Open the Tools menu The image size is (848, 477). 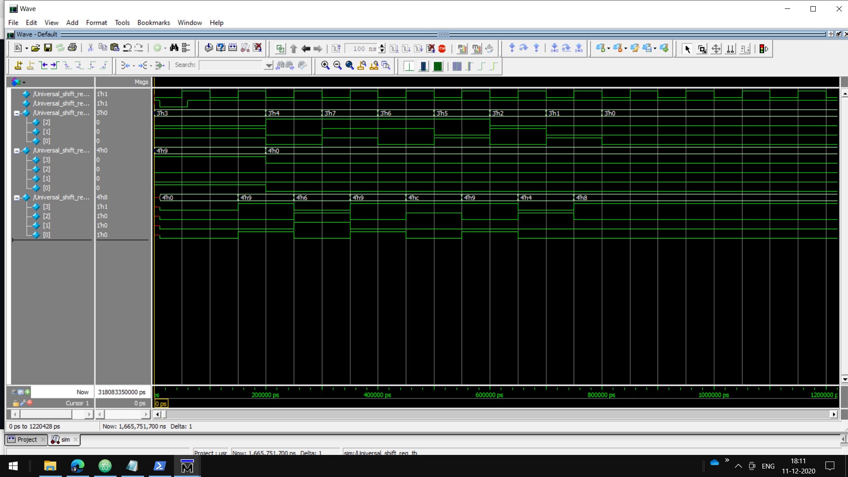122,23
